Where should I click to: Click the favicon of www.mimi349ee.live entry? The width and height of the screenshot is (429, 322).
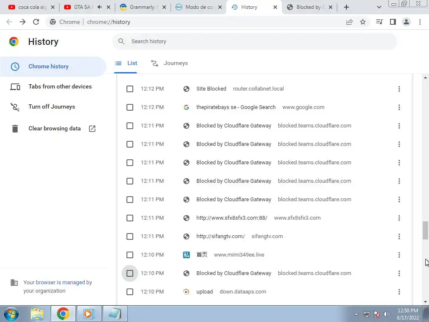(186, 255)
